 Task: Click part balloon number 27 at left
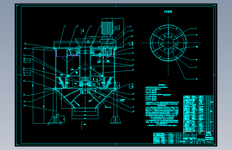point(24,101)
